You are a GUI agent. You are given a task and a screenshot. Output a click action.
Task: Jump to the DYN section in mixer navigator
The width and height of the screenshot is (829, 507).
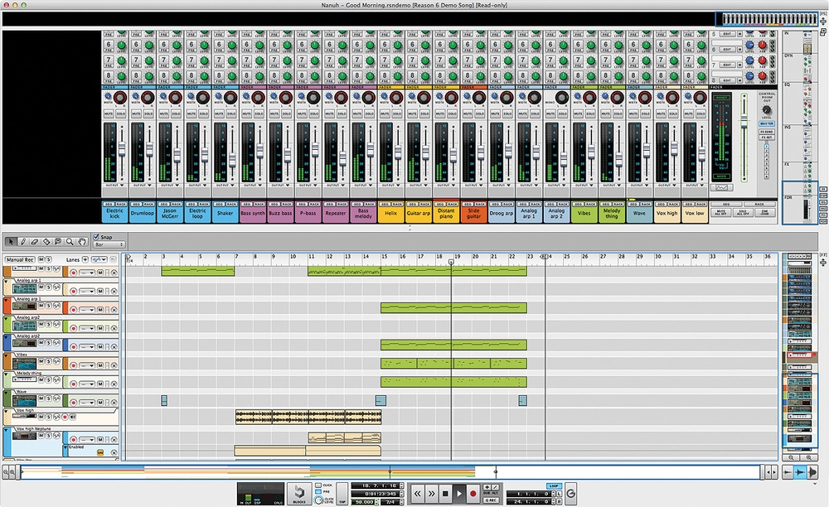(788, 56)
